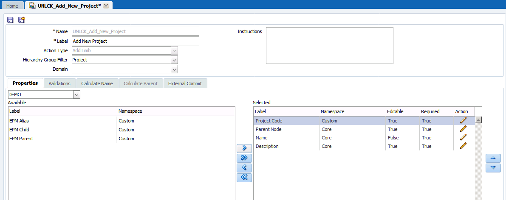Switch to the Validations tab
Screen dimensions: 506x200
(59, 83)
